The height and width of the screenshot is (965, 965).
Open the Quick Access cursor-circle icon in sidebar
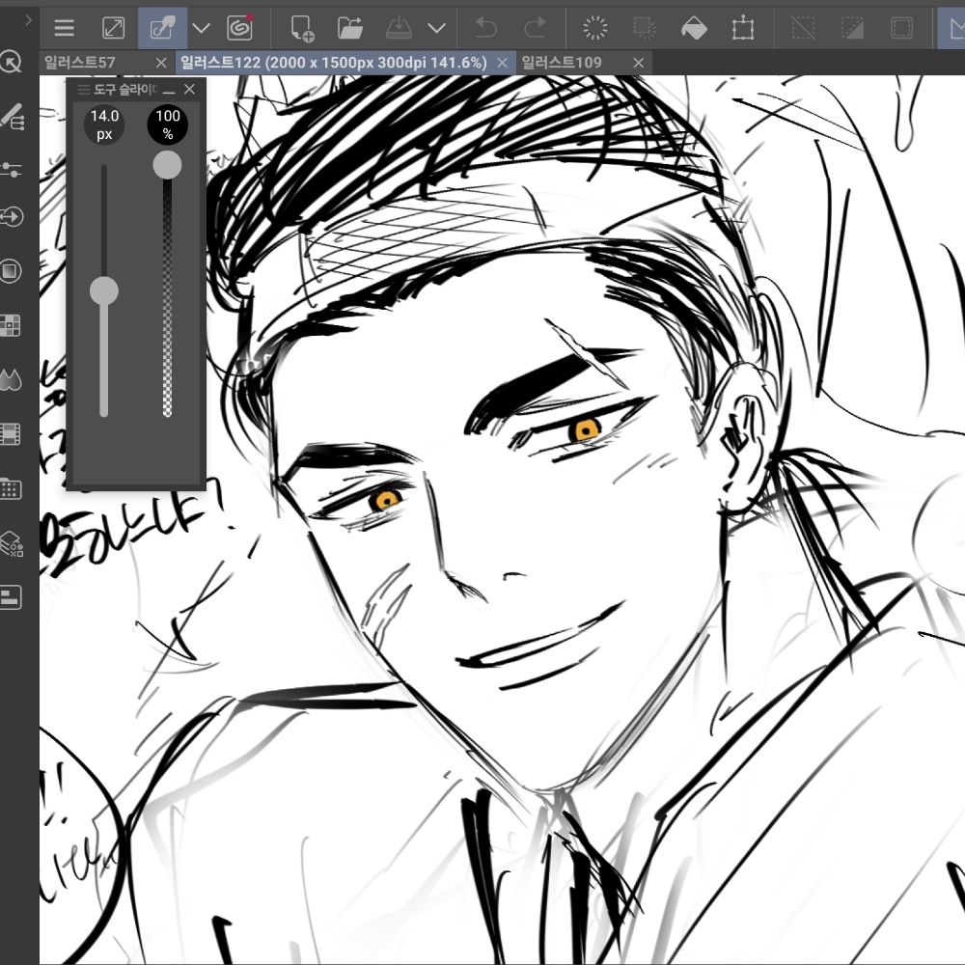point(11,62)
